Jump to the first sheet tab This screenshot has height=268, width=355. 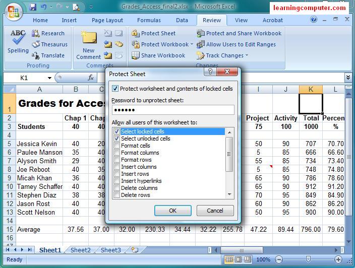[8, 250]
